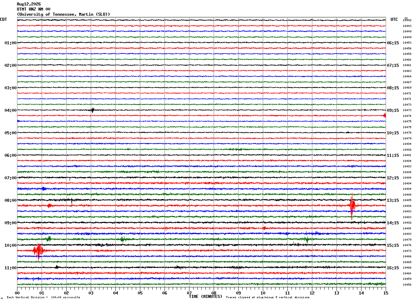Click the large red seismic burst near 13:15 UTC
The image size is (413, 302).
click(352, 206)
